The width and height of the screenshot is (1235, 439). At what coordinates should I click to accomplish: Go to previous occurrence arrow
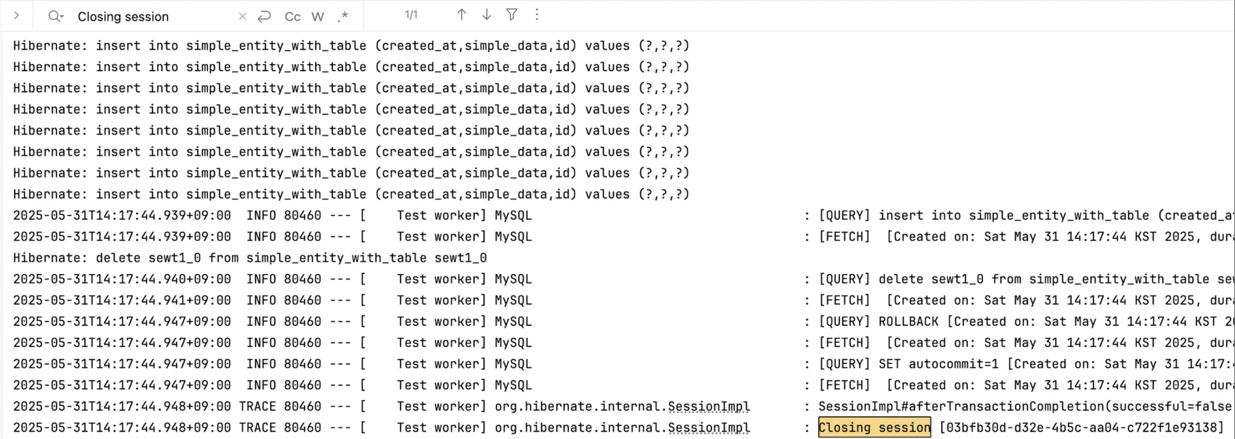461,15
